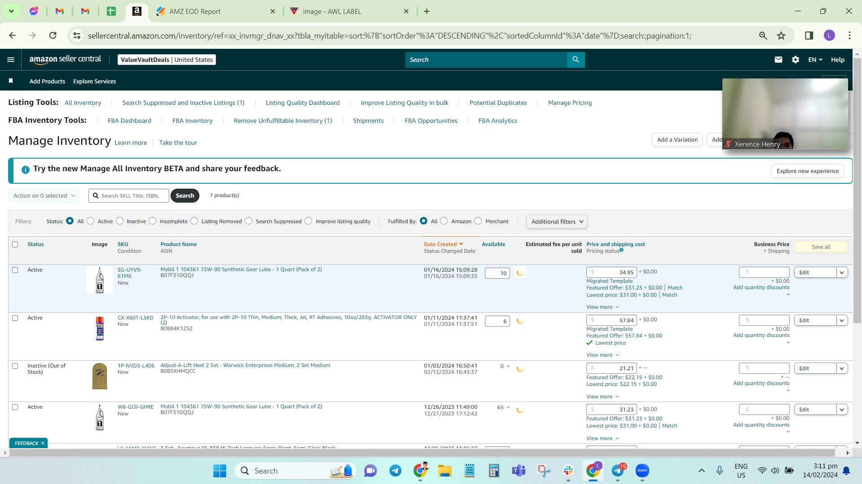Open a new browser tab

pos(427,11)
